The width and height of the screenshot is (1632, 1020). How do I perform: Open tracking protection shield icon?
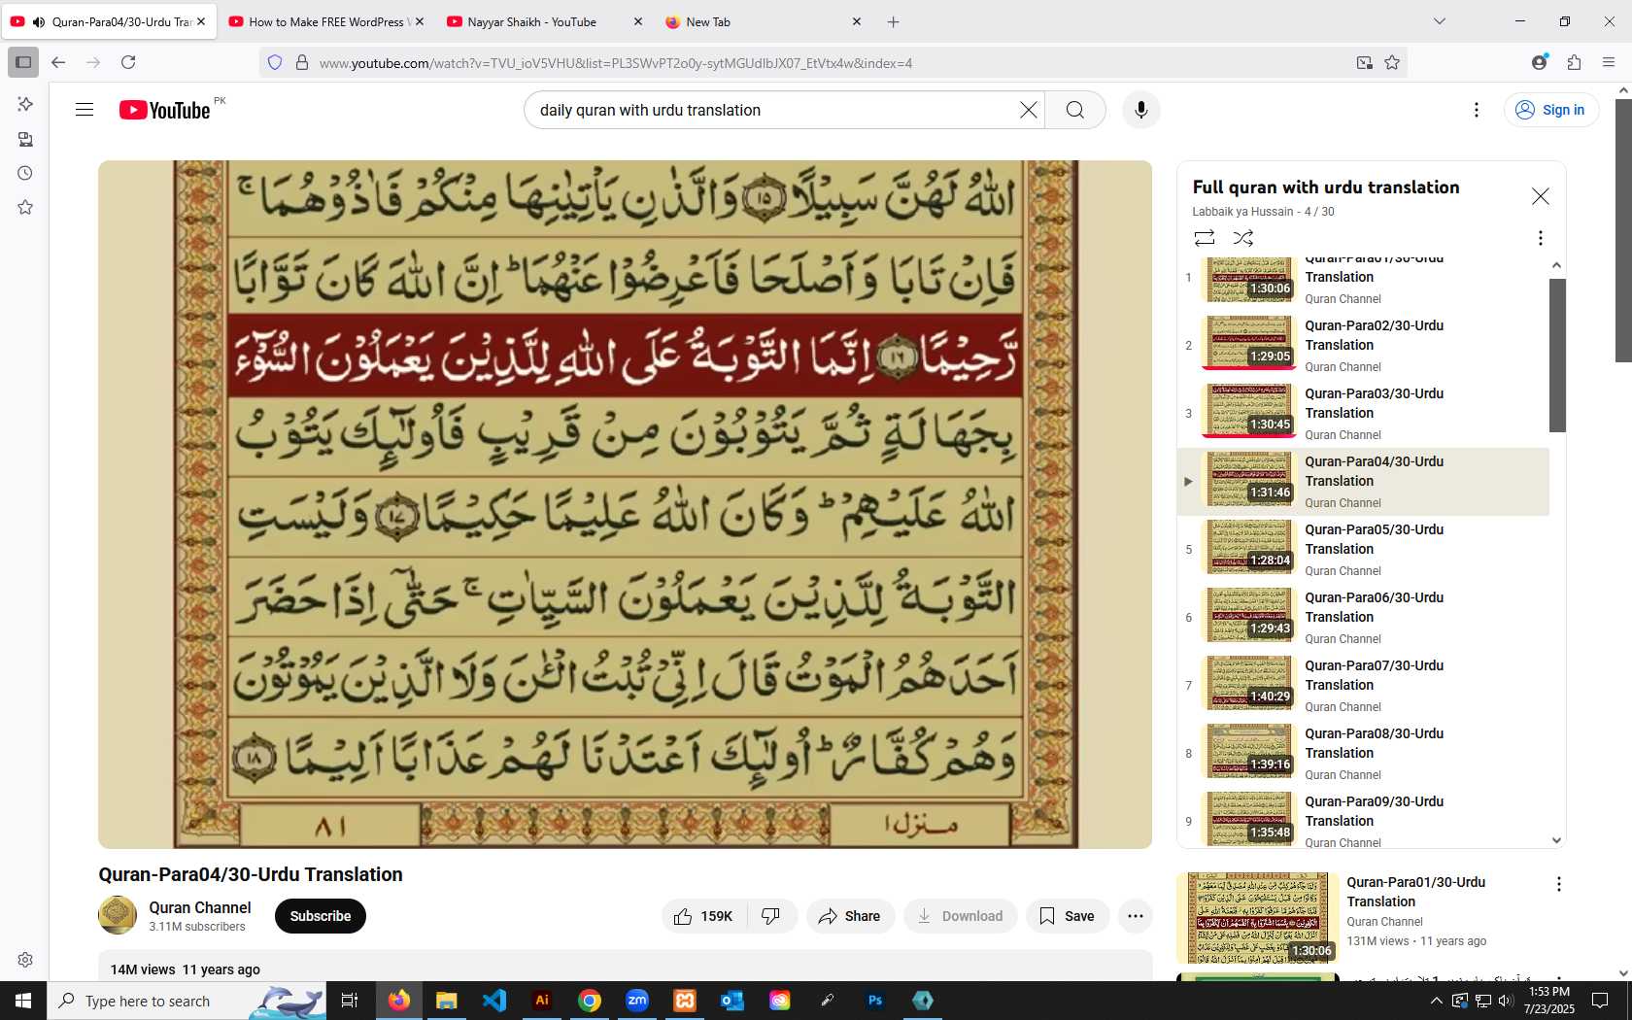pos(275,62)
